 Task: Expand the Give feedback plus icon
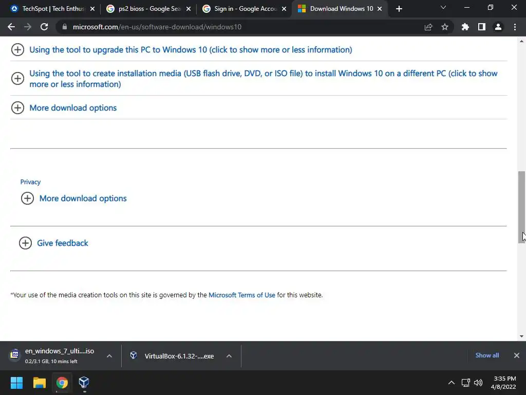coord(25,243)
